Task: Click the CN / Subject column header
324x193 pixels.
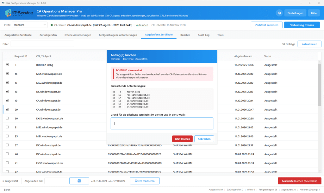Action: click(x=43, y=56)
